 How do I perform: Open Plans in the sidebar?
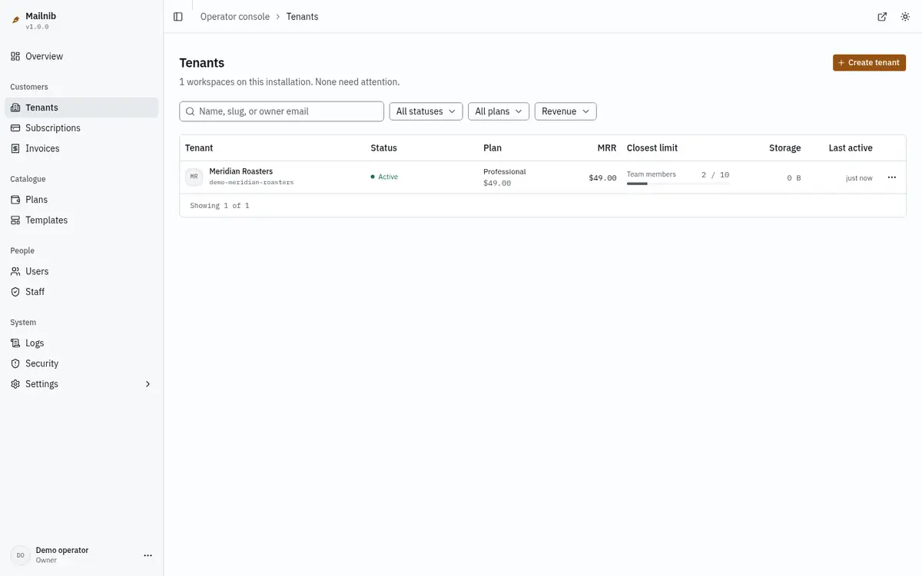(81, 200)
